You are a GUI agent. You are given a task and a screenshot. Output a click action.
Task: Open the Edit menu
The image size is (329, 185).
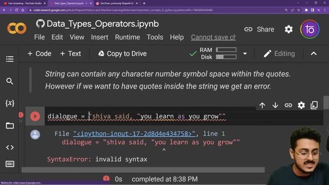point(57,37)
